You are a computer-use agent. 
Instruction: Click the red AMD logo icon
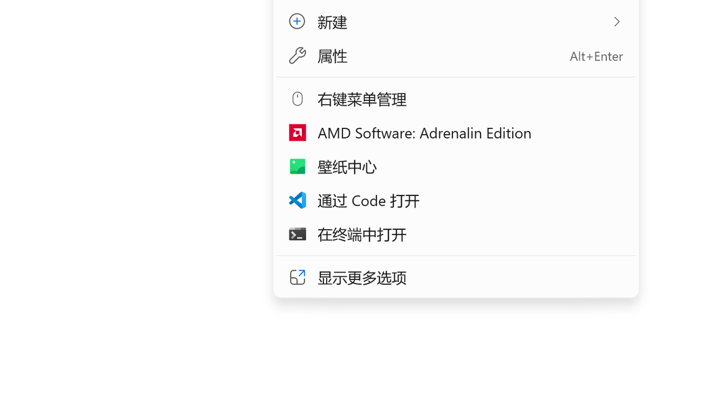tap(297, 133)
